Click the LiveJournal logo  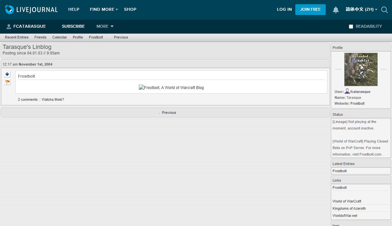click(31, 9)
